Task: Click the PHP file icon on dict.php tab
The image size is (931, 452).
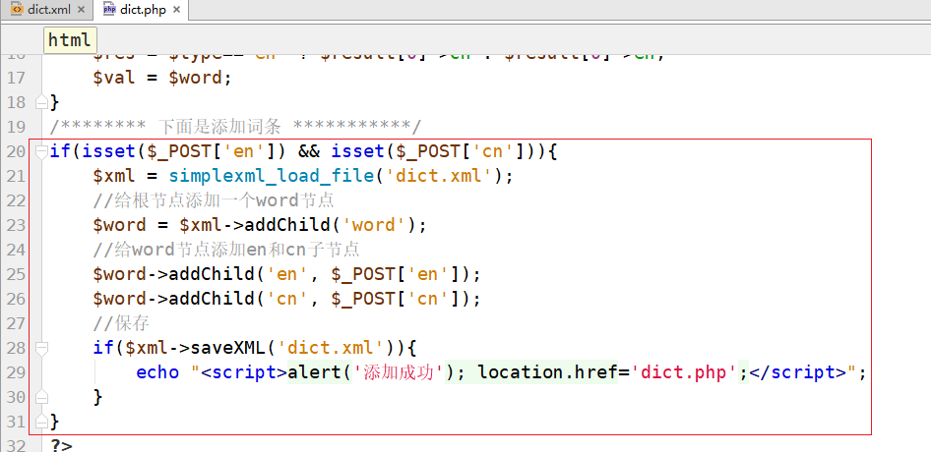Action: [x=109, y=10]
